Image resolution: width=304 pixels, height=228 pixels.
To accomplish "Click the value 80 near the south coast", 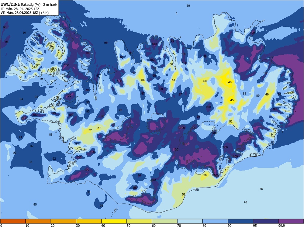I will tap(197, 190).
